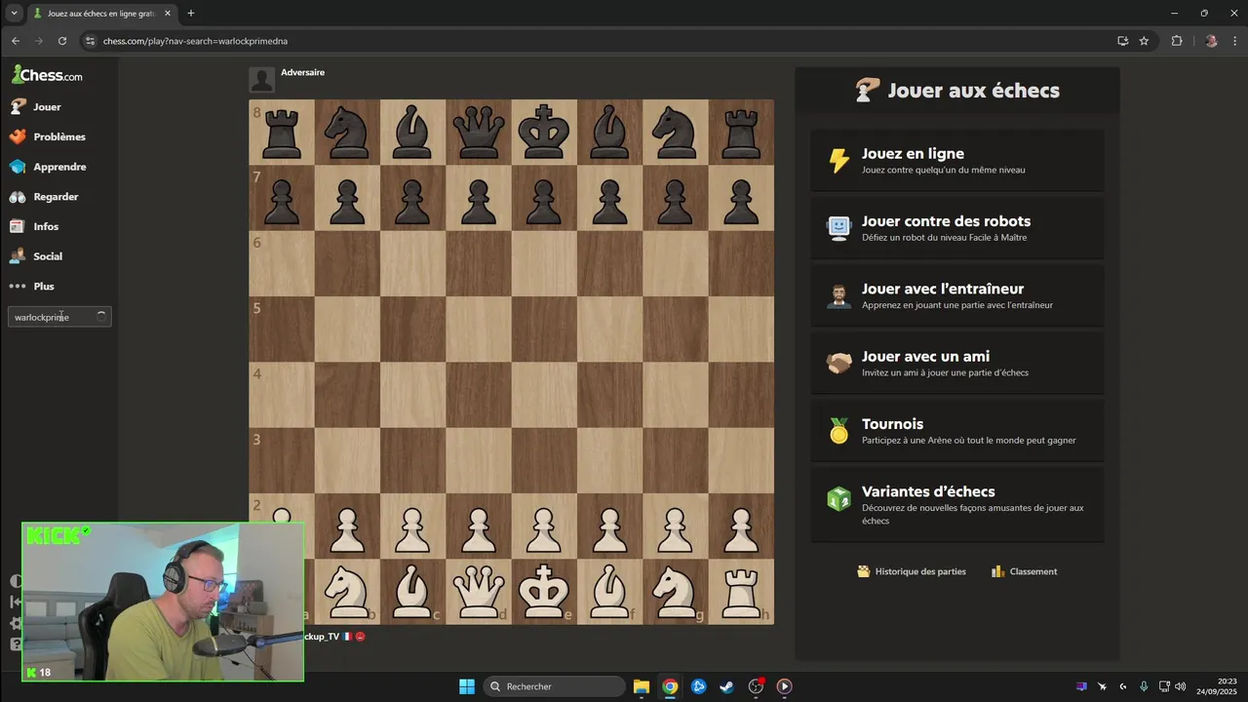Click the empty e4 square
The width and height of the screenshot is (1248, 702).
click(544, 395)
